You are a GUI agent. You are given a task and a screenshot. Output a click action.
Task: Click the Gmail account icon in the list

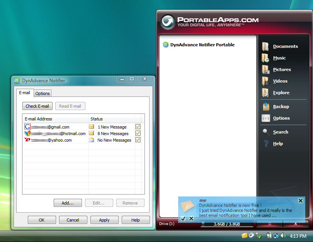pos(27,127)
